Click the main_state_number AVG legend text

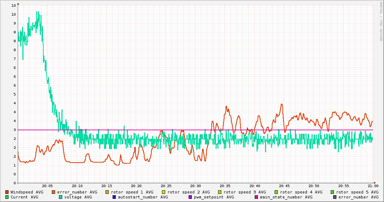286,197
